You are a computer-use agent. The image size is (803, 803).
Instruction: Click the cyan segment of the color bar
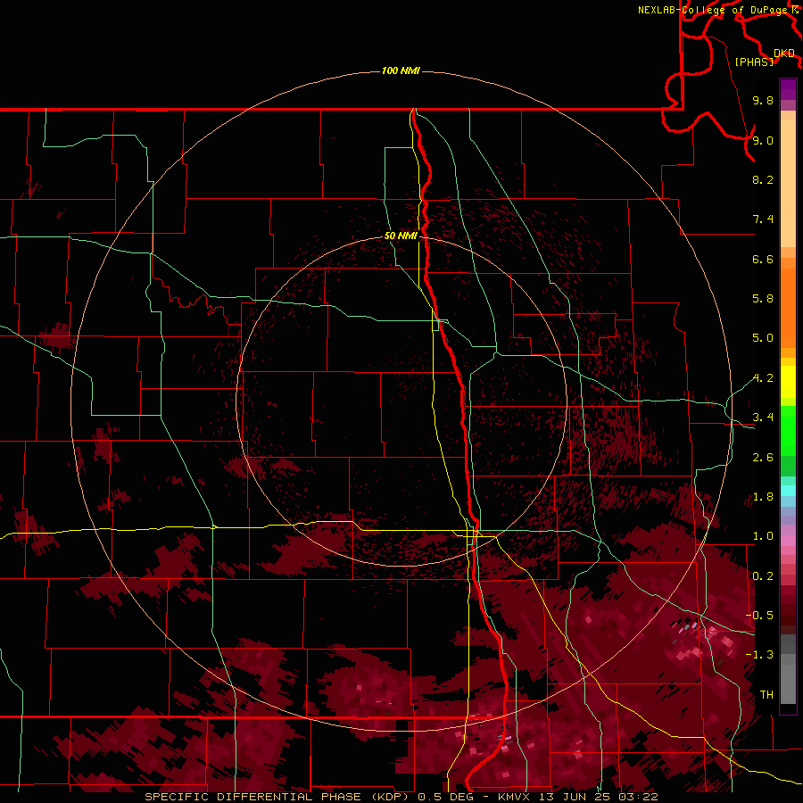pos(788,490)
